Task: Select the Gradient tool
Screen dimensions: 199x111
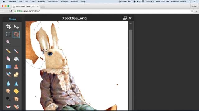Action: click(8, 67)
